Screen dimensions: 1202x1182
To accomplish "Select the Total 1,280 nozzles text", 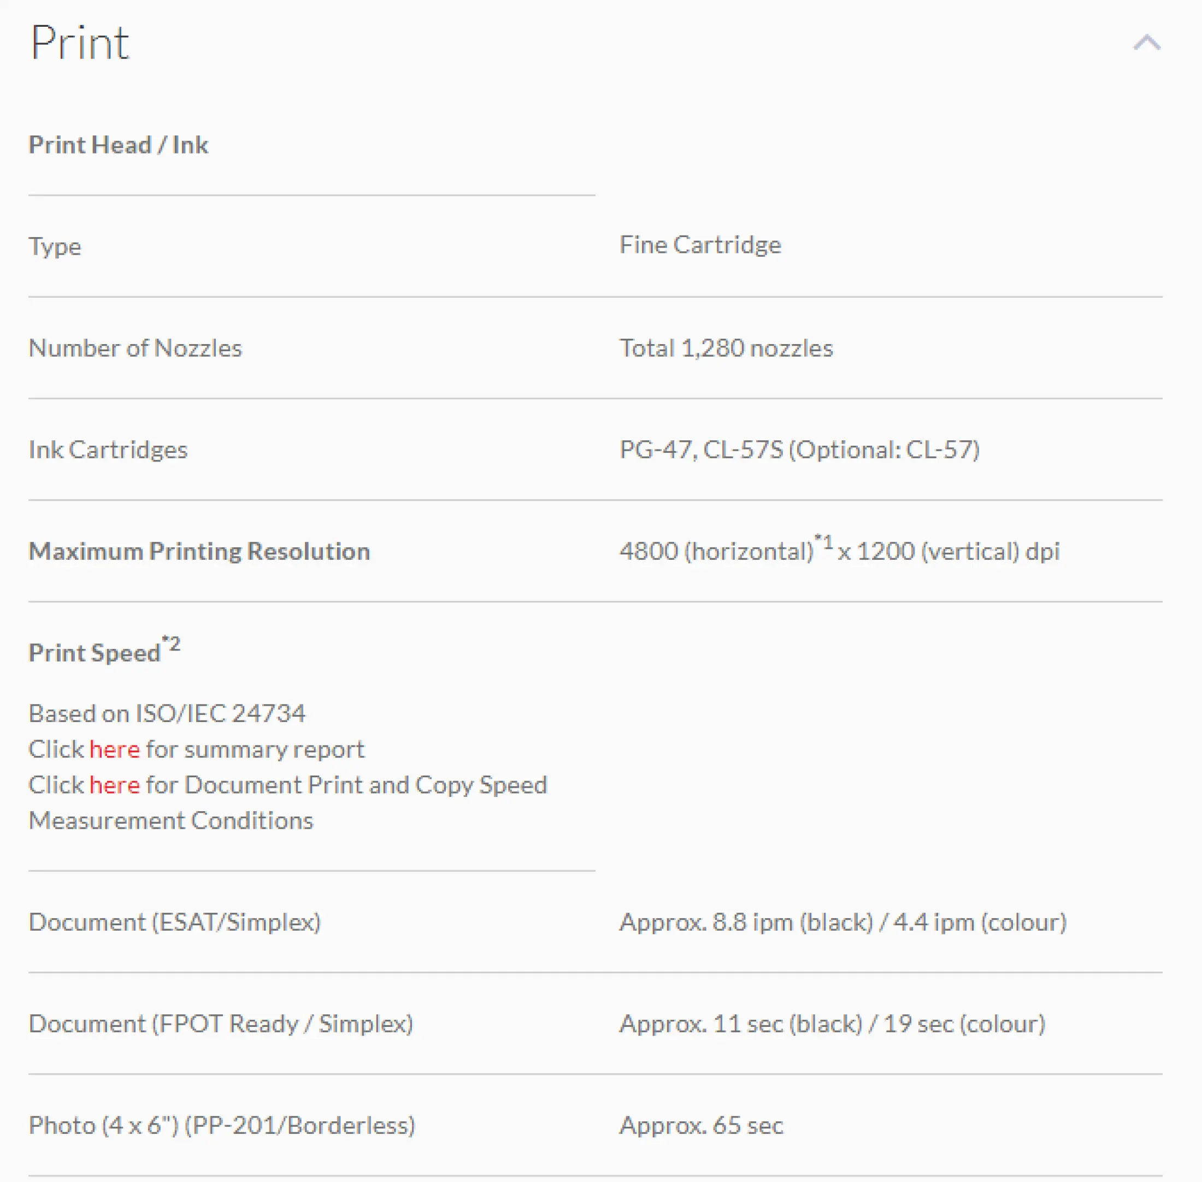I will (726, 348).
